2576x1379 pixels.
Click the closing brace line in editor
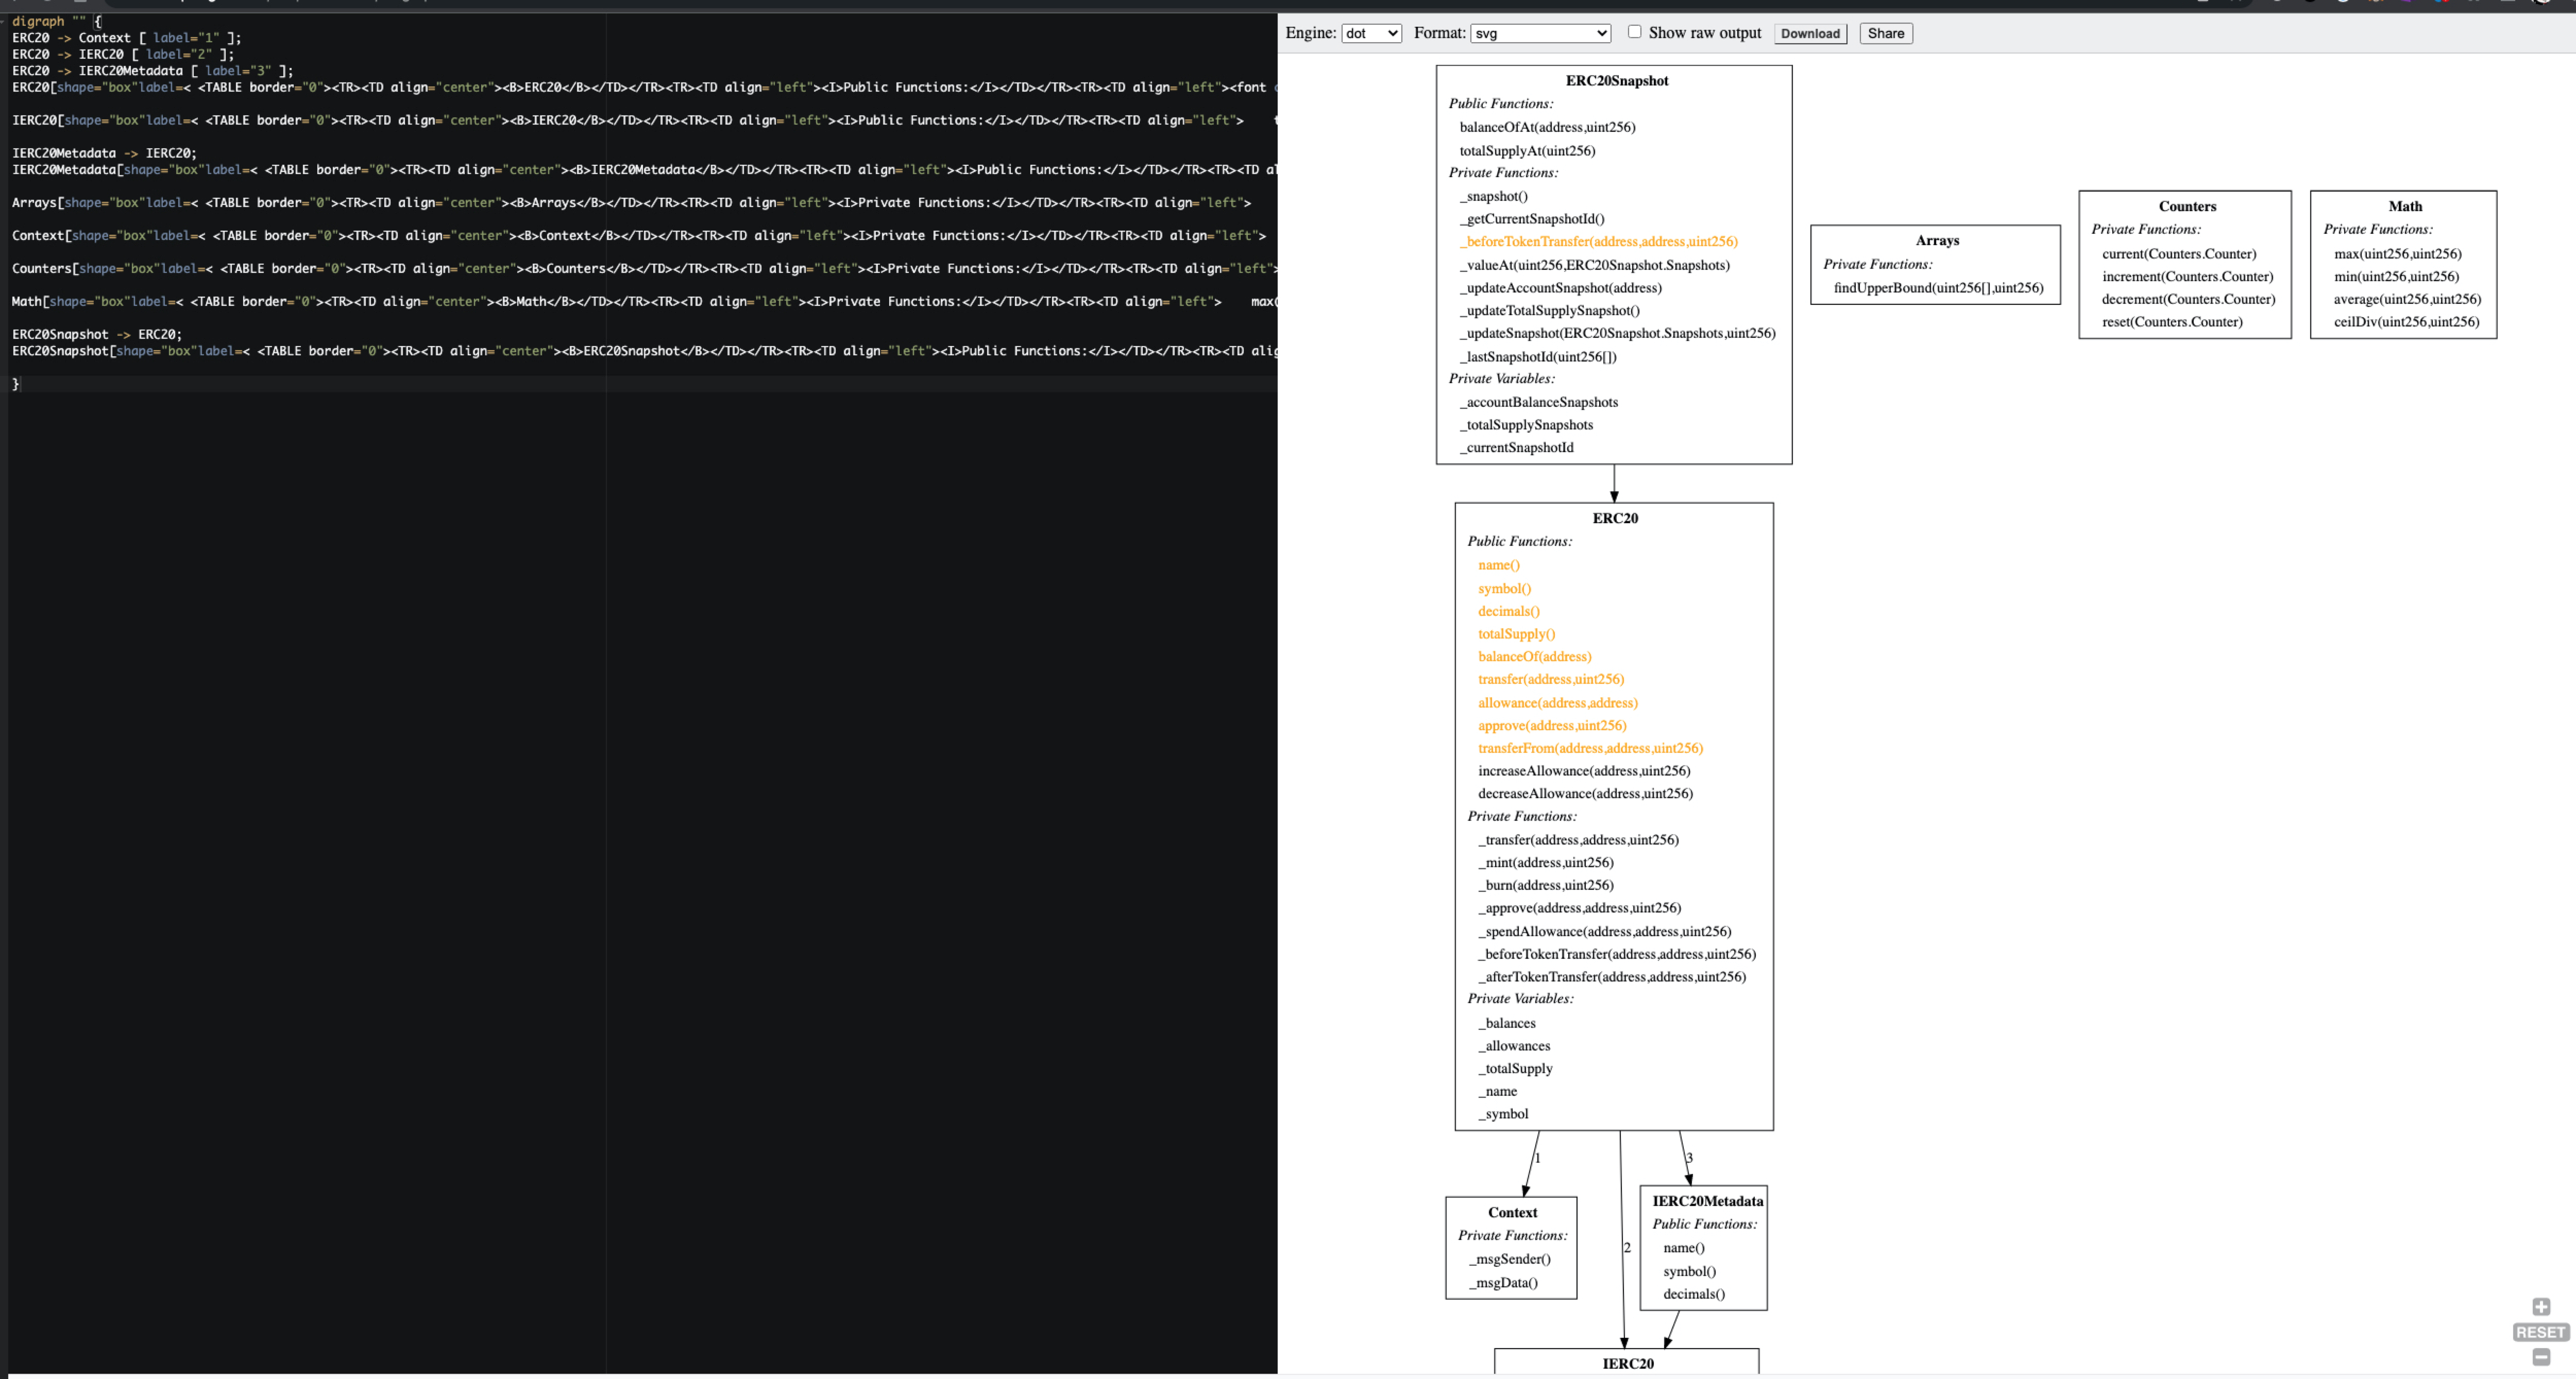point(16,384)
